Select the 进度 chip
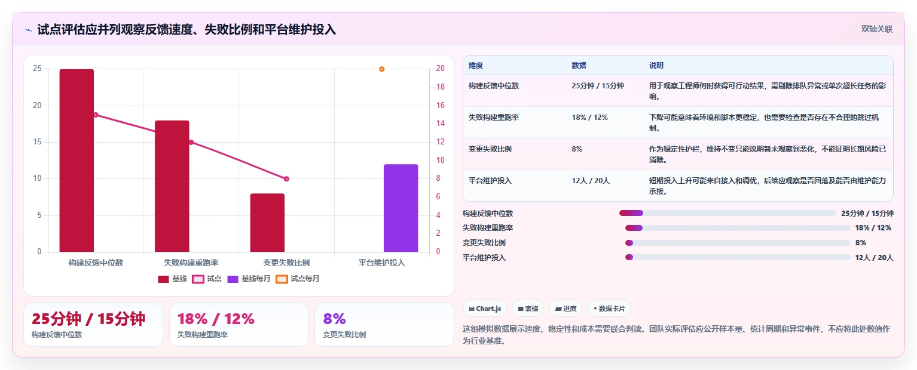 point(566,309)
